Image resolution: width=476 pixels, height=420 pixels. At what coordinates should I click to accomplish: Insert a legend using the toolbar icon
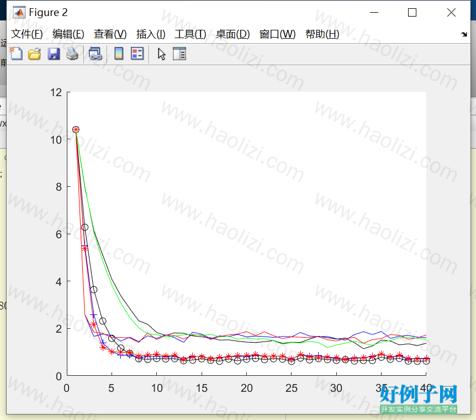click(x=137, y=54)
